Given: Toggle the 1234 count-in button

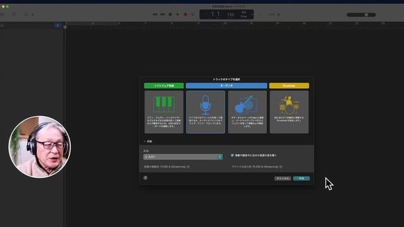Looking at the screenshot, I should click(x=271, y=15).
